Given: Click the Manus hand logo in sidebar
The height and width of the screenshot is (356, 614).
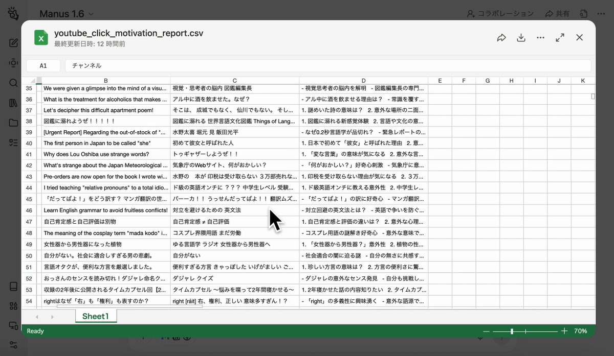Looking at the screenshot, I should (13, 14).
